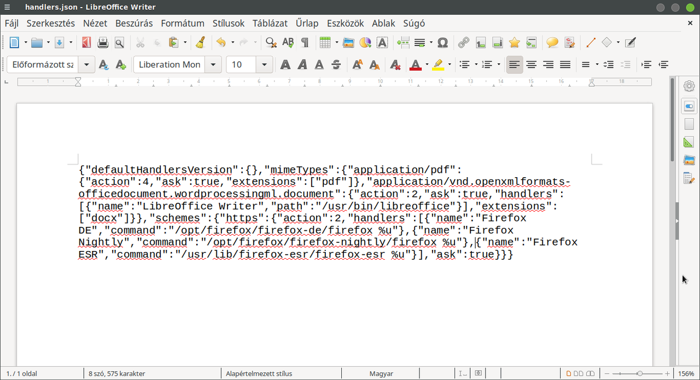Insert hyperlink chain icon
700x380 pixels.
pyautogui.click(x=463, y=42)
